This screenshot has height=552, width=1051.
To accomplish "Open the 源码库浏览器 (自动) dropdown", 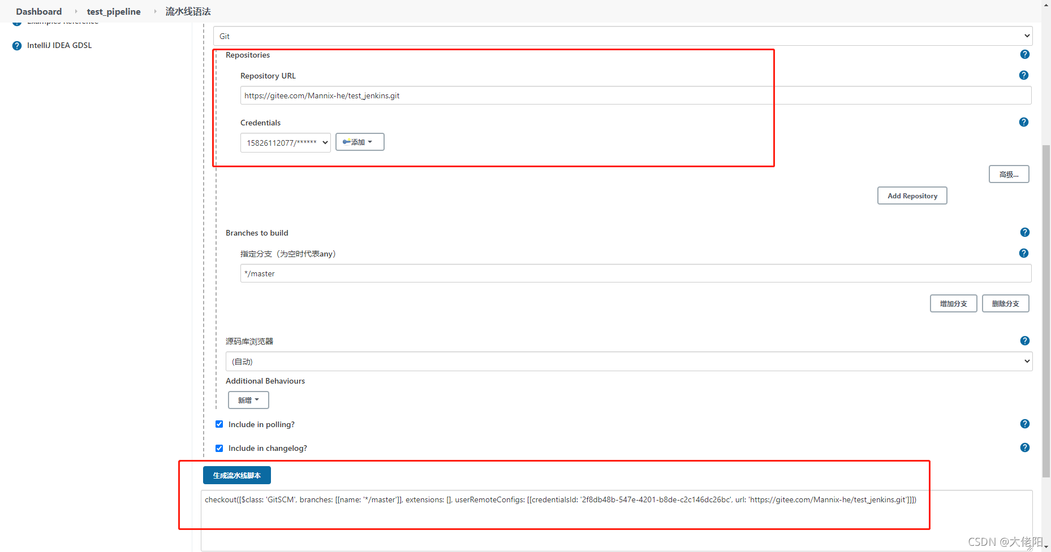I will (629, 362).
